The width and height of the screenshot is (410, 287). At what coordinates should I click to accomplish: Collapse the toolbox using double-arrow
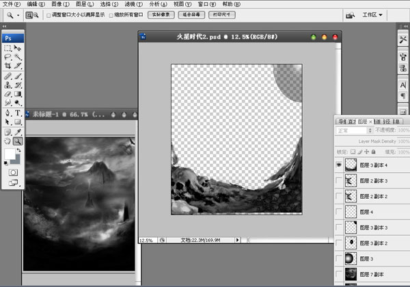click(4, 26)
